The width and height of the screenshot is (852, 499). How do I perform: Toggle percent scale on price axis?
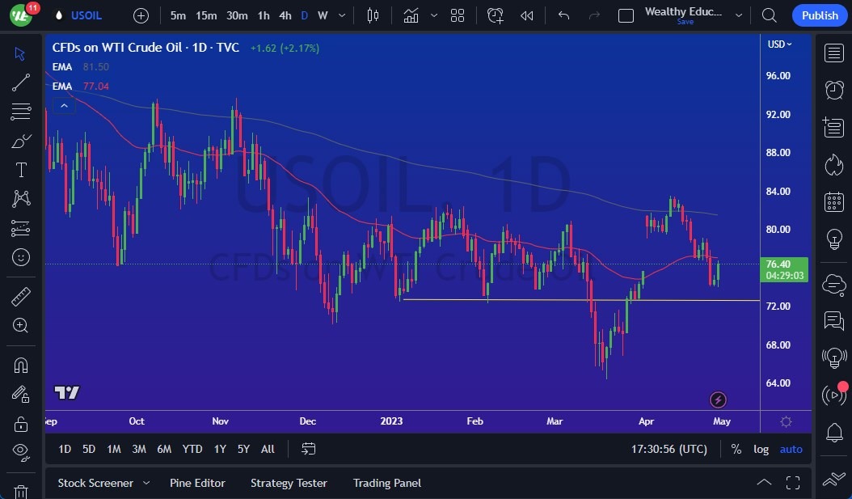[736, 449]
